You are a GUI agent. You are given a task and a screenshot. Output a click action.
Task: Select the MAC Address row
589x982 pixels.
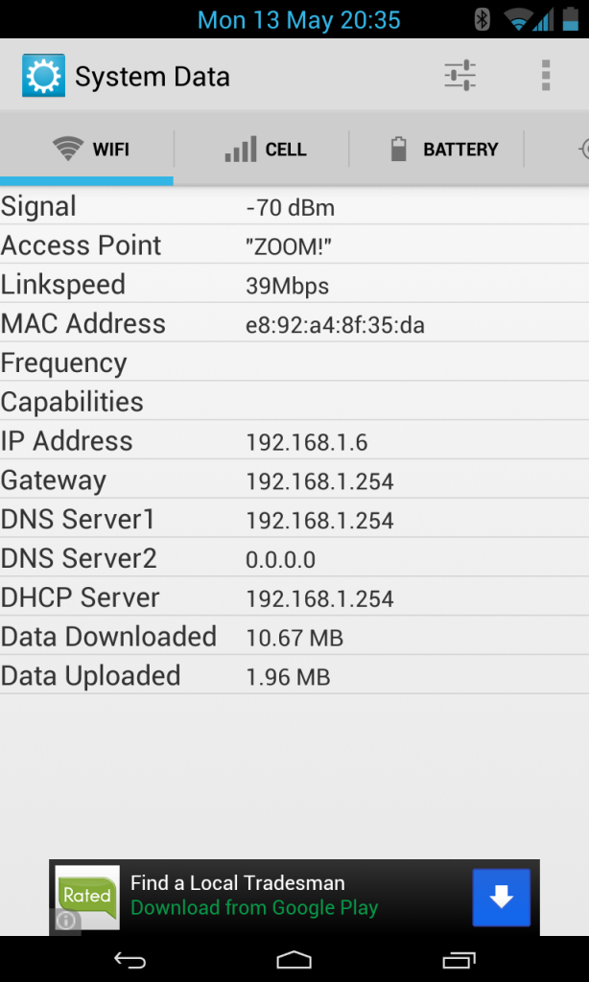click(294, 324)
